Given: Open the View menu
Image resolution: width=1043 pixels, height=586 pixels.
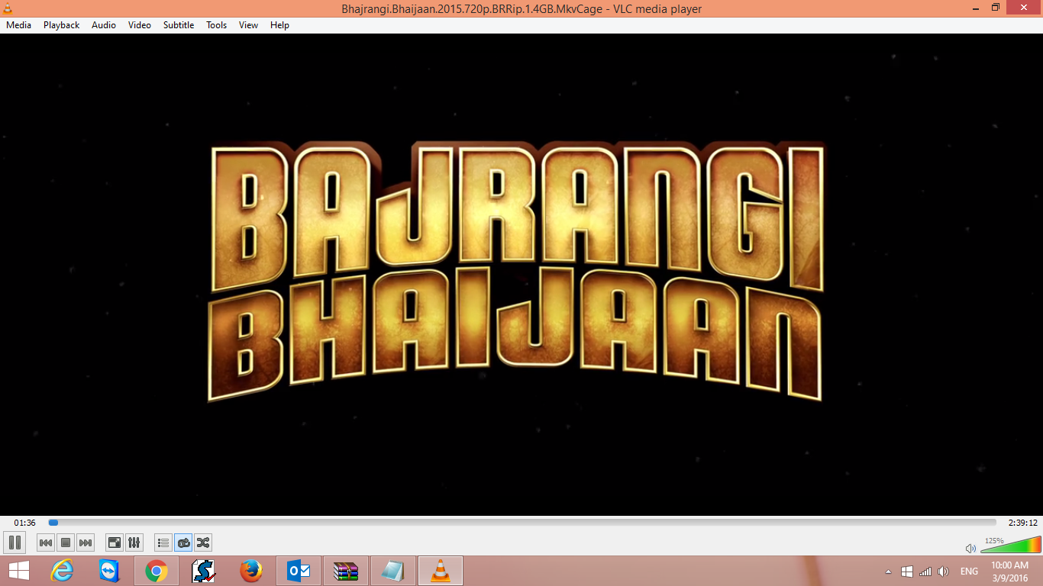Looking at the screenshot, I should point(249,25).
